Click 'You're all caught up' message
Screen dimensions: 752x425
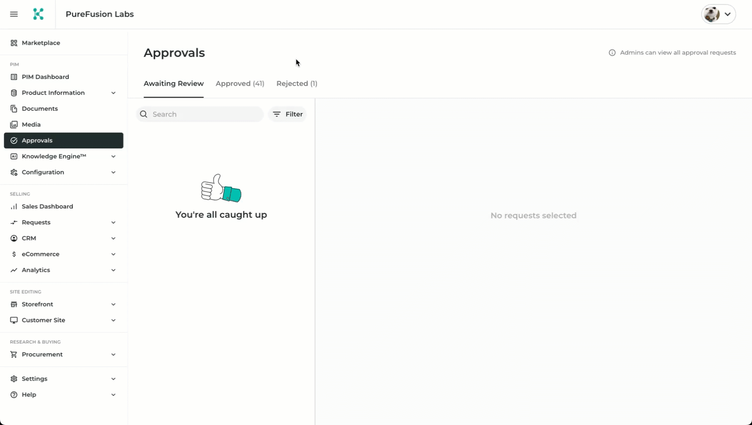coord(221,215)
